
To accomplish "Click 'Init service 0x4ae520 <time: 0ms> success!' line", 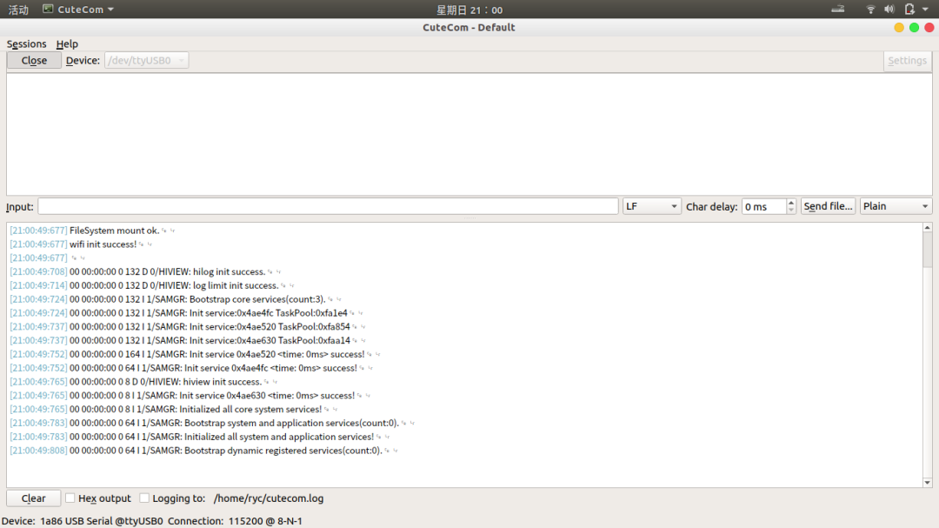I will (276, 354).
